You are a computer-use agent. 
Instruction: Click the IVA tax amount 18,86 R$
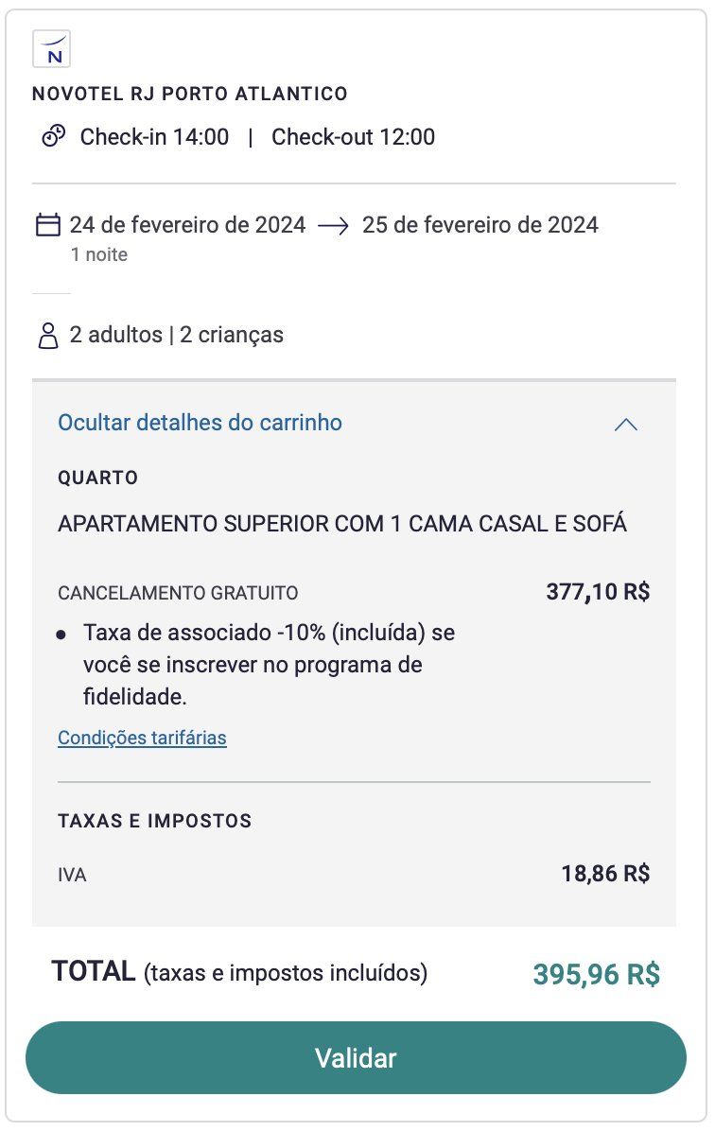pos(605,874)
